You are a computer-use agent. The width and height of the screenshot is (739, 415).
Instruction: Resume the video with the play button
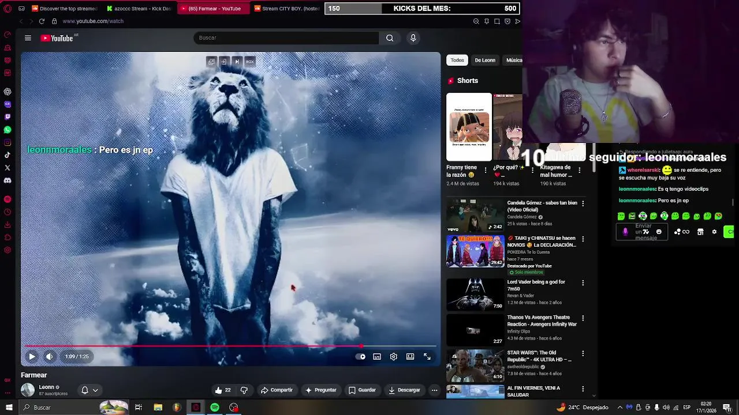(x=32, y=356)
